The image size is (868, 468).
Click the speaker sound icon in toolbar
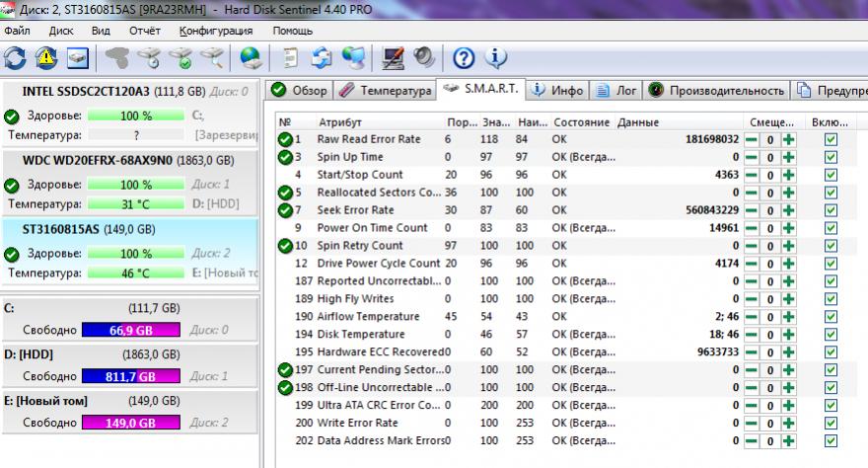[424, 57]
